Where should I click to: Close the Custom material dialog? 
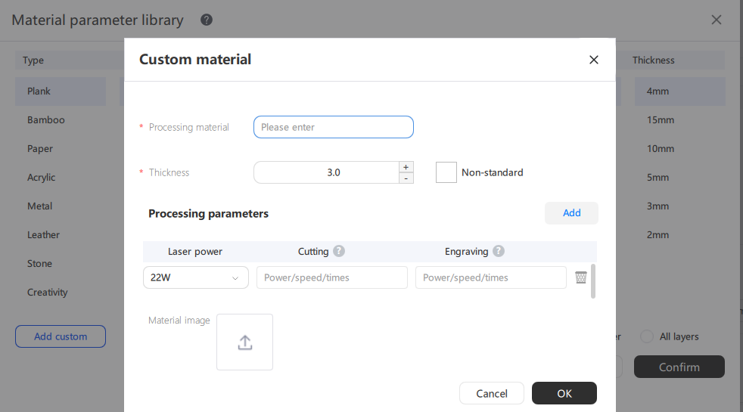(593, 60)
